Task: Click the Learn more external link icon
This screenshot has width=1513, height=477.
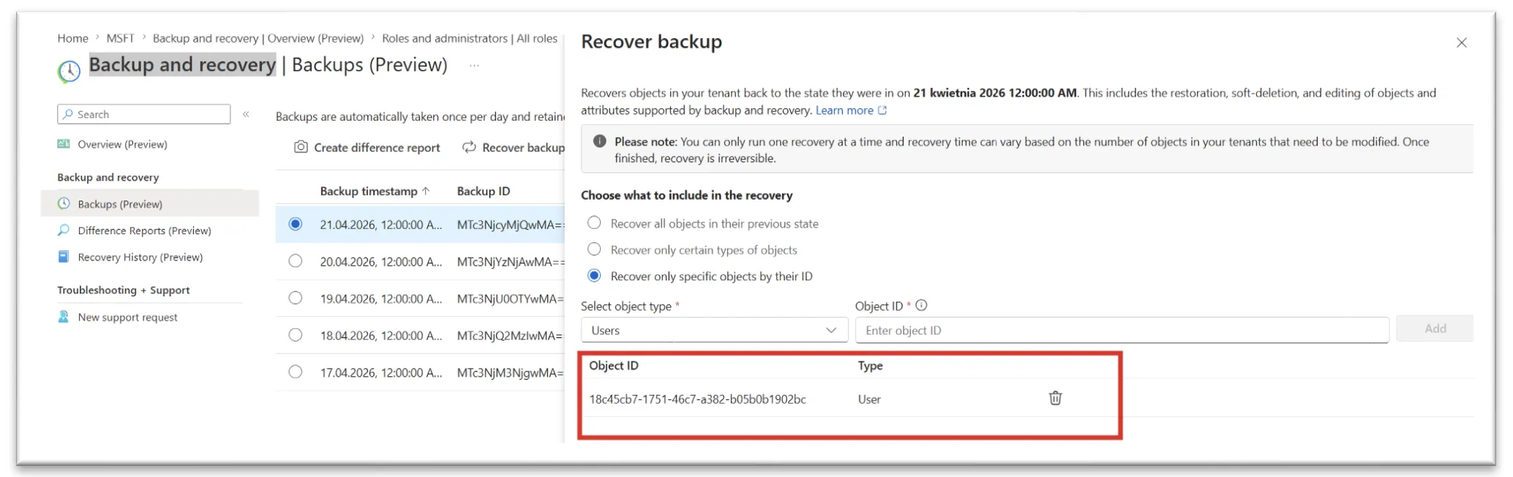Action: coord(882,110)
